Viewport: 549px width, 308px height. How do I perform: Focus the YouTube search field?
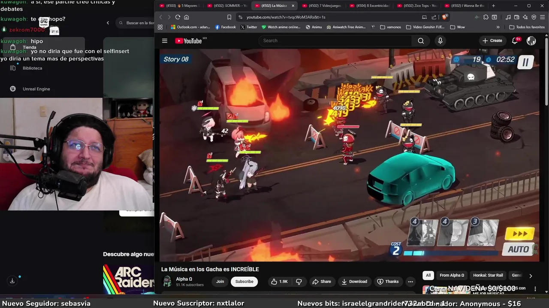coord(335,41)
